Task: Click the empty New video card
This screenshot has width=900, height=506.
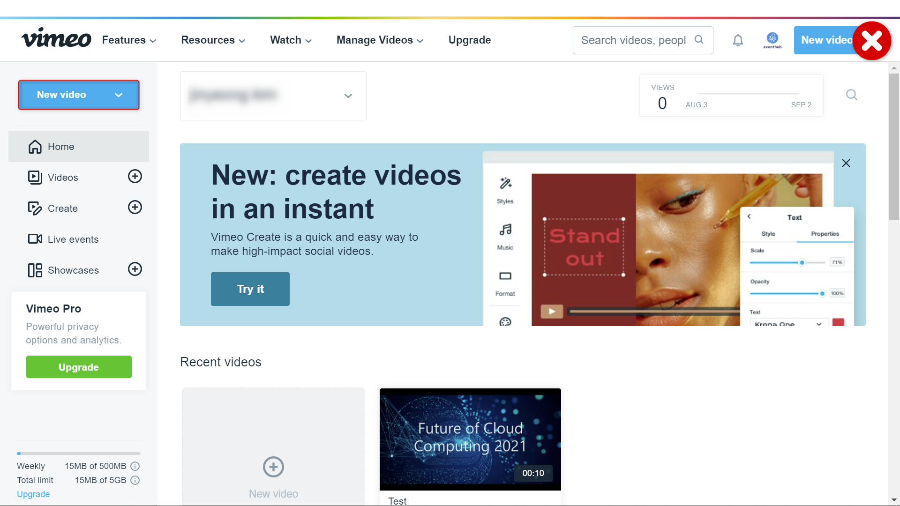Action: (x=274, y=446)
